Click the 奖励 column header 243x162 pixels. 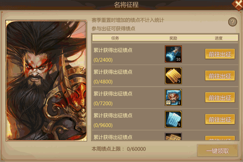pos(173,38)
